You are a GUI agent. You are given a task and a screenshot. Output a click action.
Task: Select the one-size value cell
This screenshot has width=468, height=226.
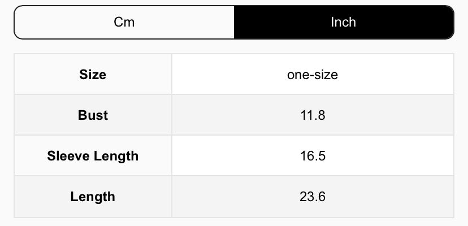[313, 75]
